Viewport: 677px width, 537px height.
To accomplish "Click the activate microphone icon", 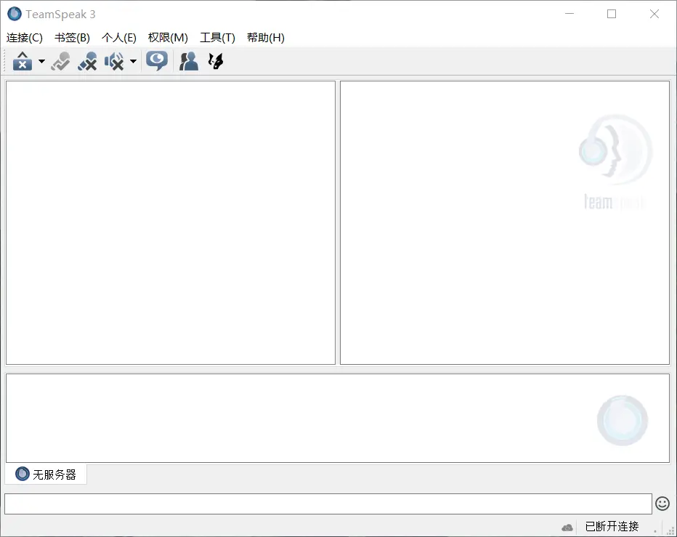I will point(61,62).
